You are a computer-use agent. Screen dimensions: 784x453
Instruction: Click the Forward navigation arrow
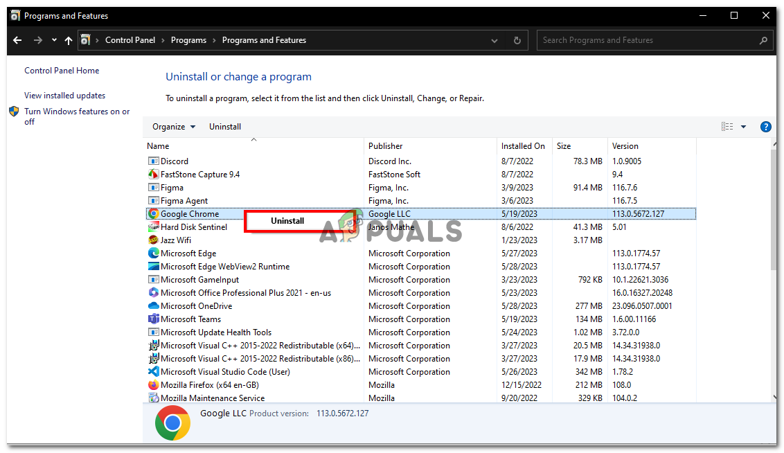point(38,40)
